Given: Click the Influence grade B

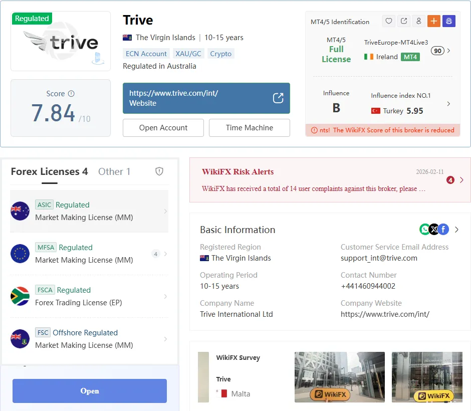Looking at the screenshot, I should (336, 108).
